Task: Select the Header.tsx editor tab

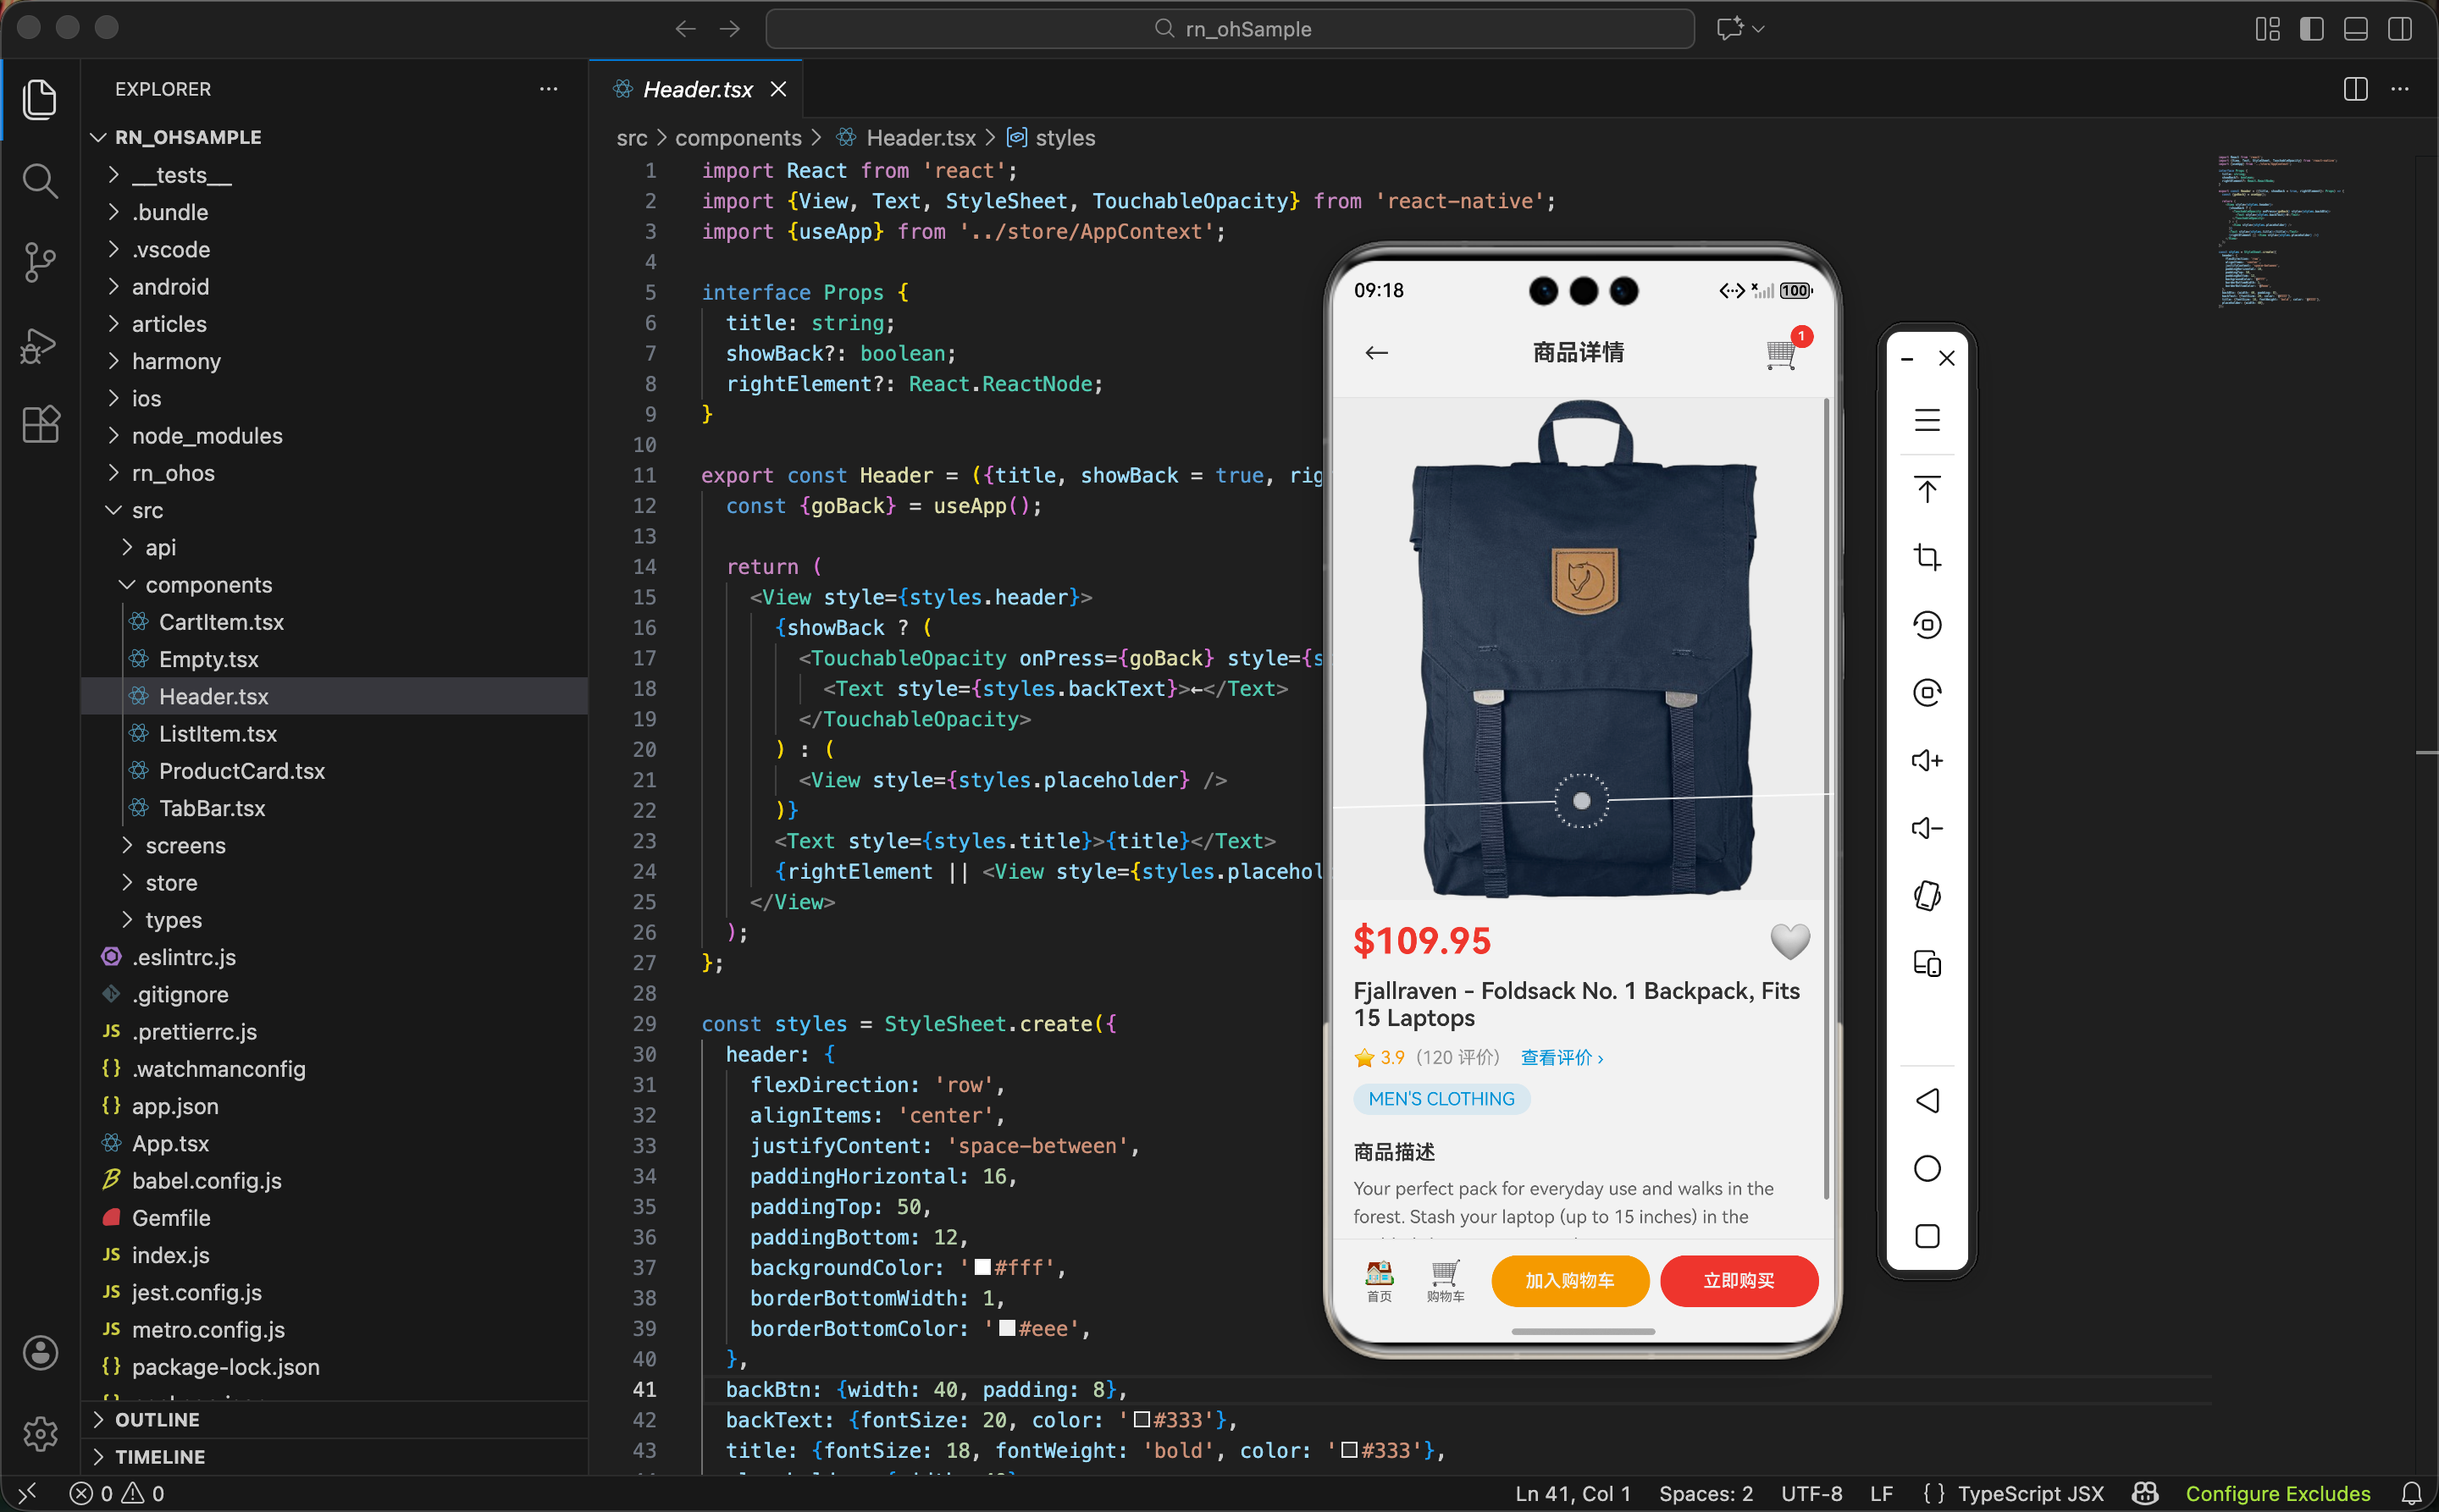Action: pos(697,90)
